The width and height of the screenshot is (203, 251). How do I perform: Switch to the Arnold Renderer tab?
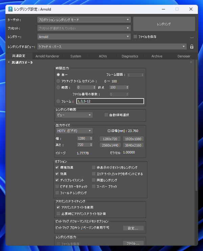[47, 56]
